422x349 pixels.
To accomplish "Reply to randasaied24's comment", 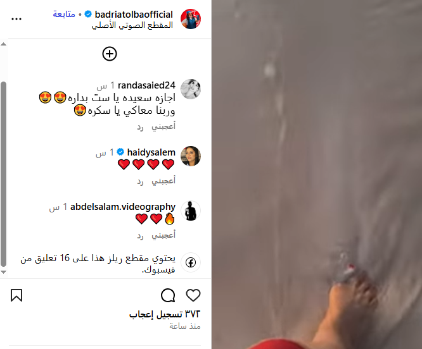I will pyautogui.click(x=140, y=126).
